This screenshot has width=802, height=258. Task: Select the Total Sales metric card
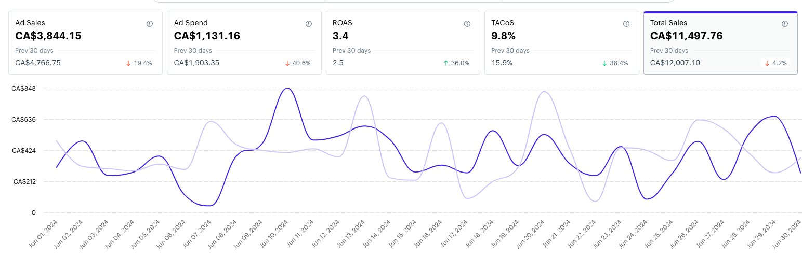coord(720,42)
